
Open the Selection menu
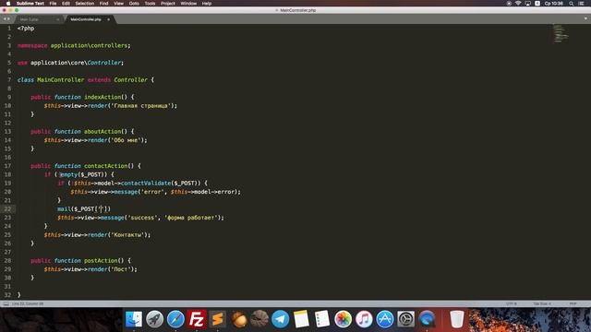click(84, 4)
